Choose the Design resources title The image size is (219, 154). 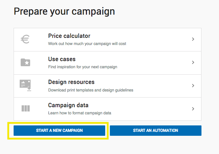[x=71, y=82]
